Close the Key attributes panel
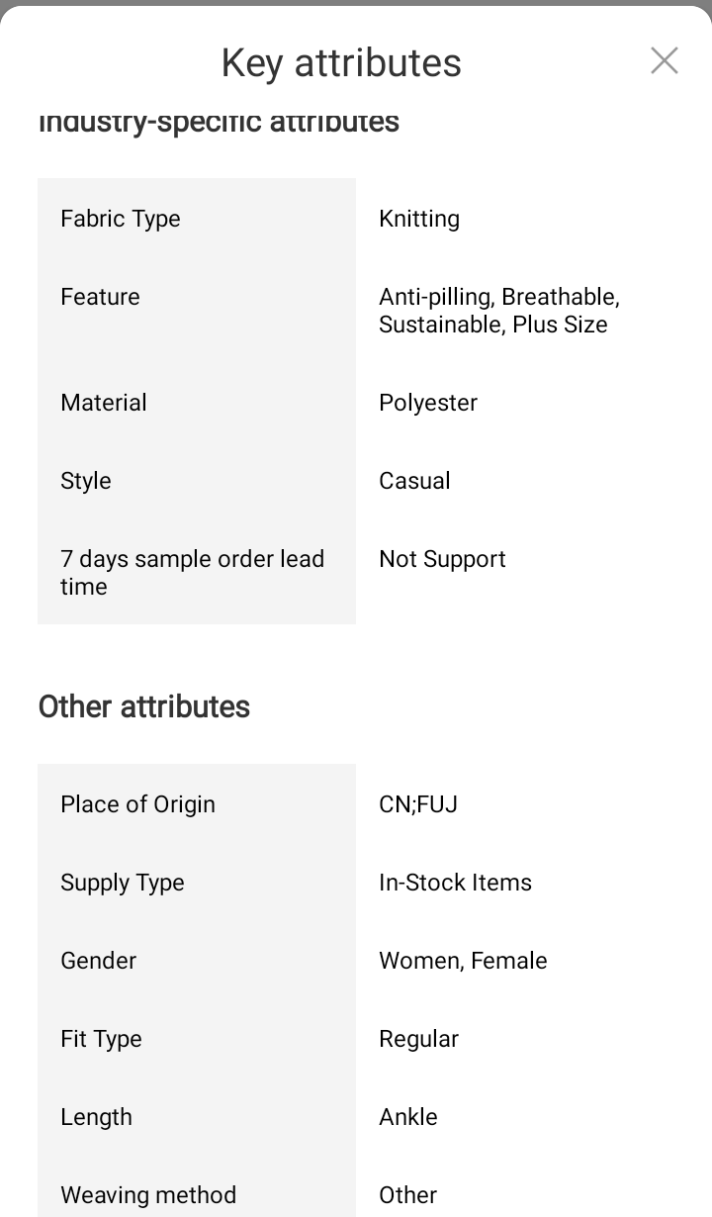 point(665,61)
